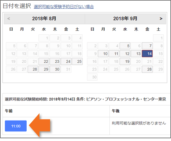Click the 午前 column heading
The width and height of the screenshot is (171, 141).
[x=9, y=111]
